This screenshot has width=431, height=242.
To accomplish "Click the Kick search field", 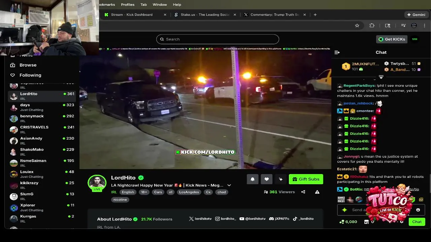I will click(218, 39).
